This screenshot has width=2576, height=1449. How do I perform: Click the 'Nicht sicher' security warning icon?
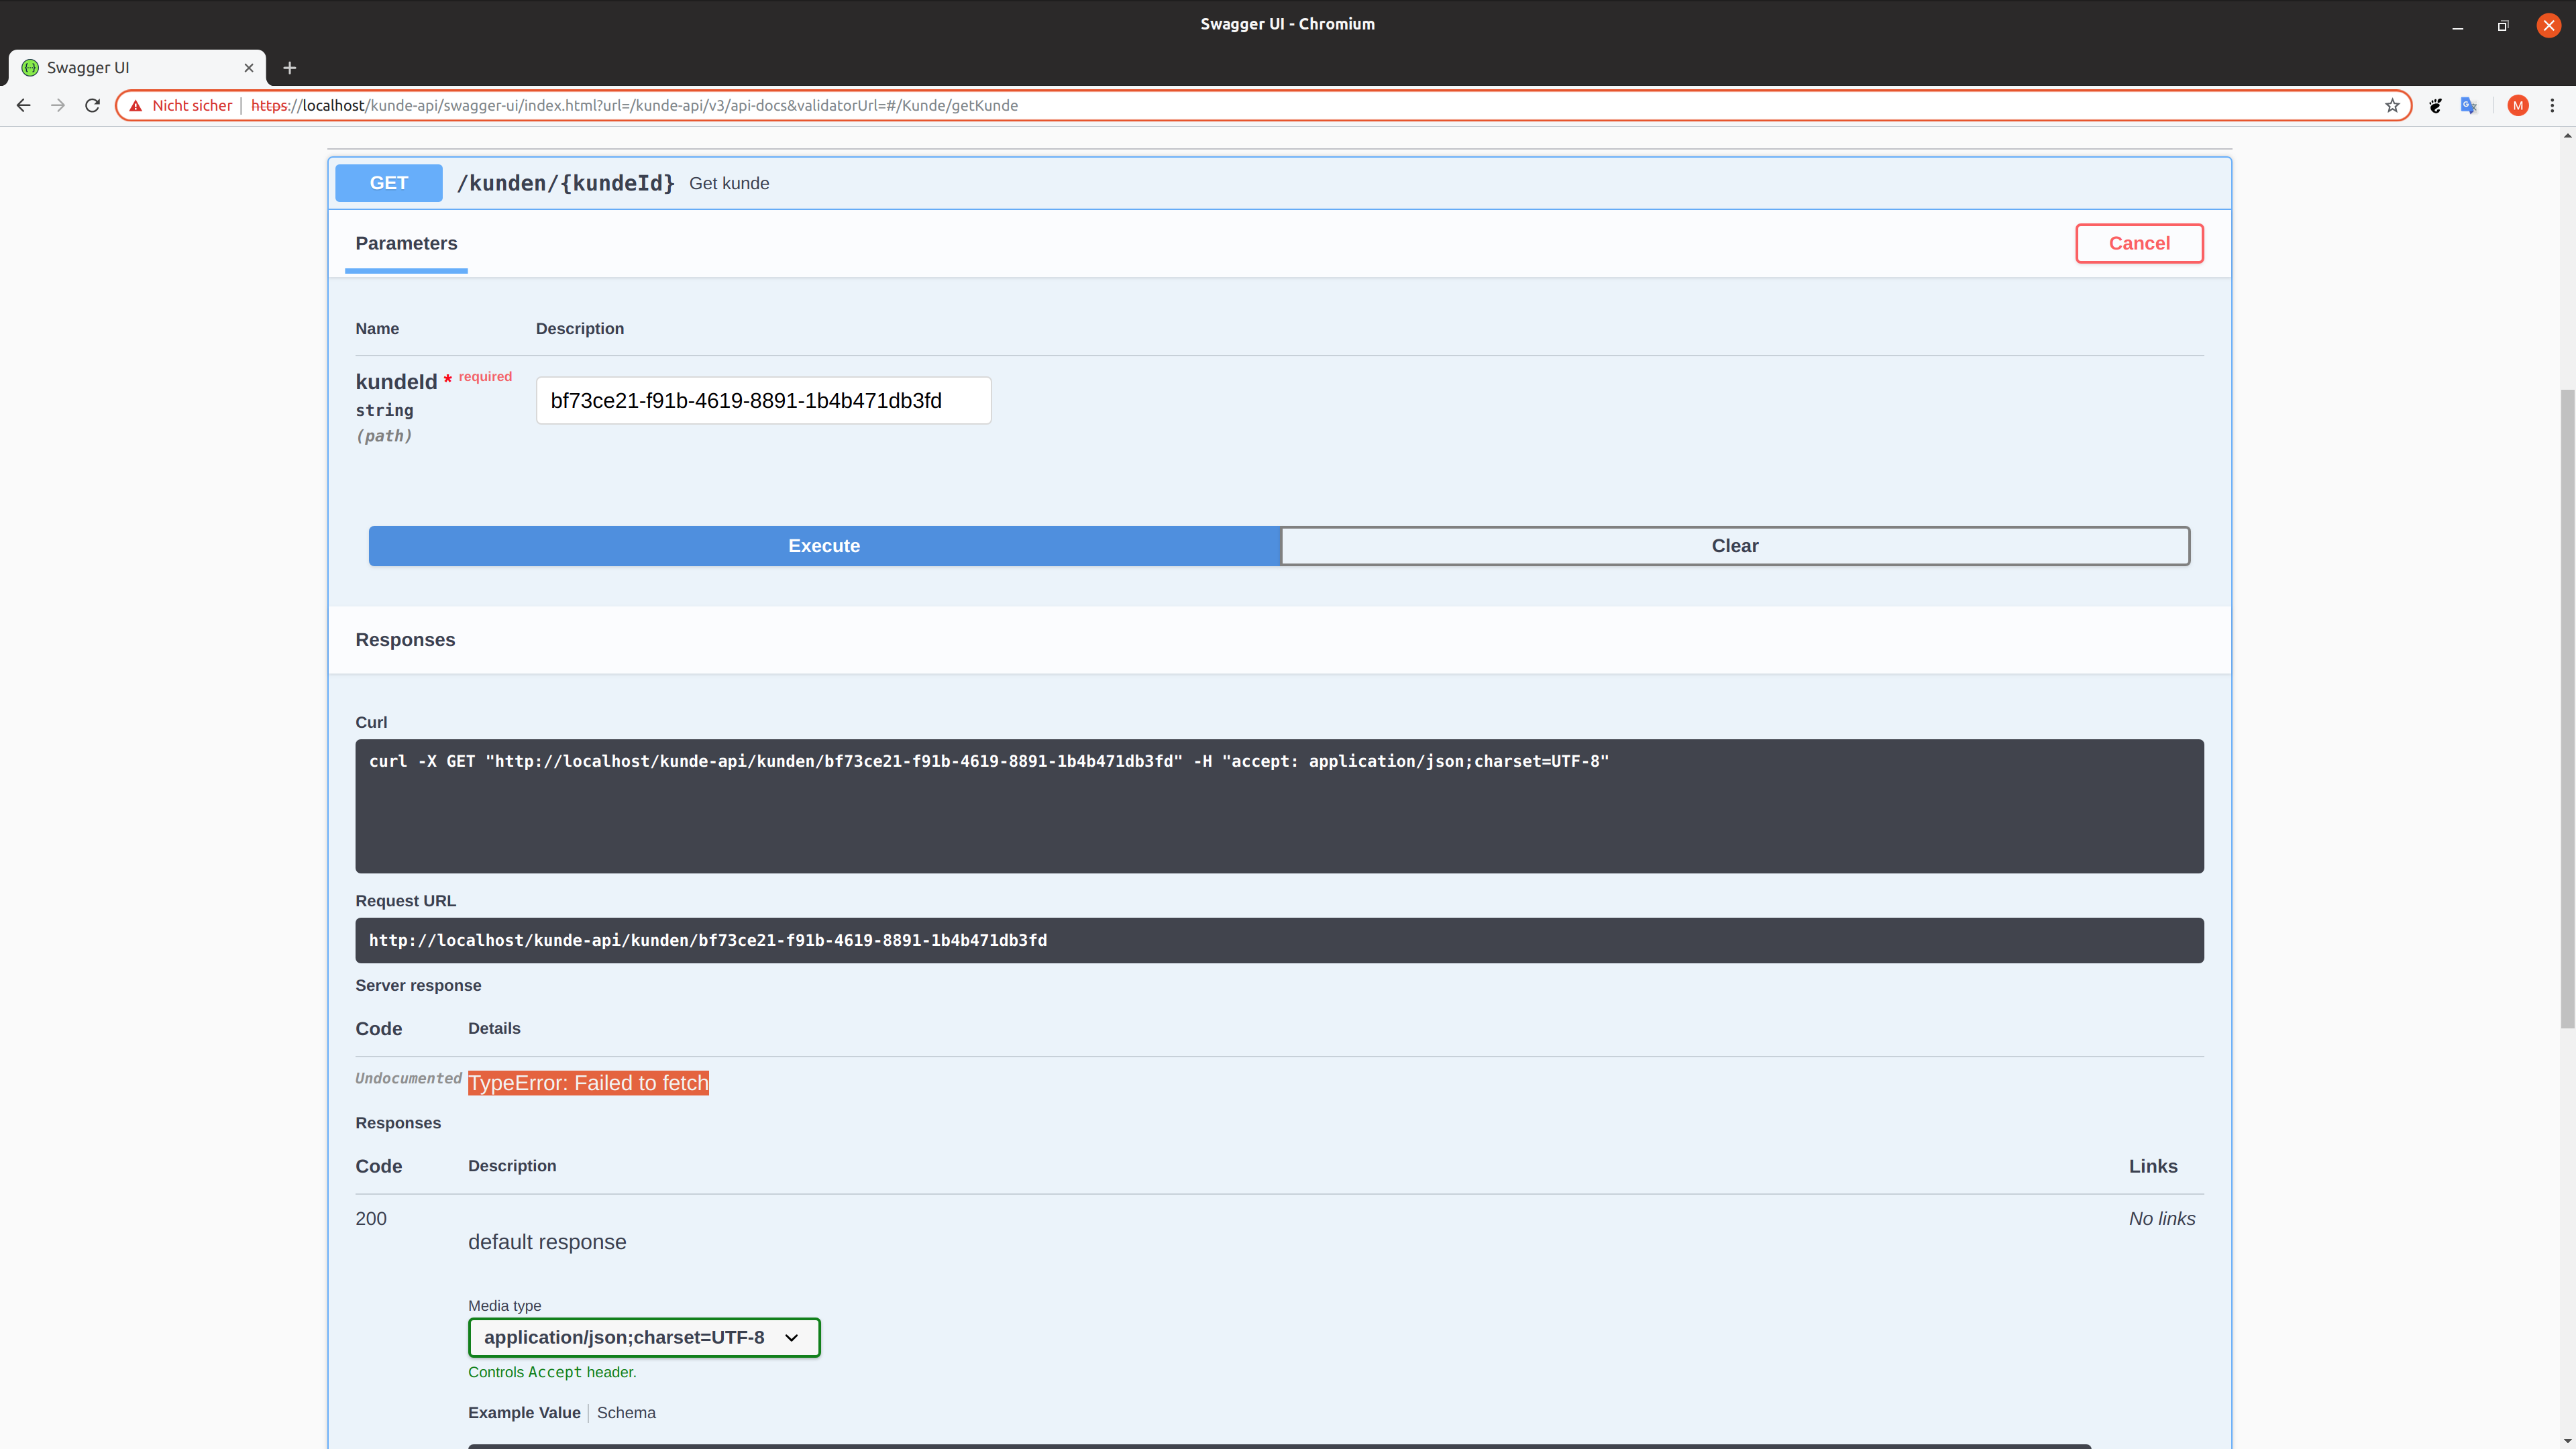click(136, 105)
